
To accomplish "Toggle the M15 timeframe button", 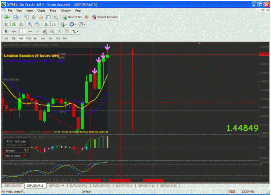I will pyautogui.click(x=21, y=39).
